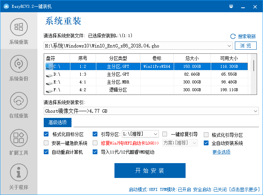Open the title bar dropdown menu icon
Viewport: 263px width, 195px height.
click(231, 7)
